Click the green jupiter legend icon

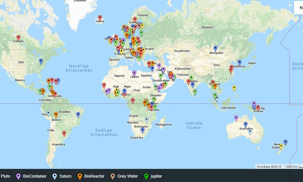146,176
